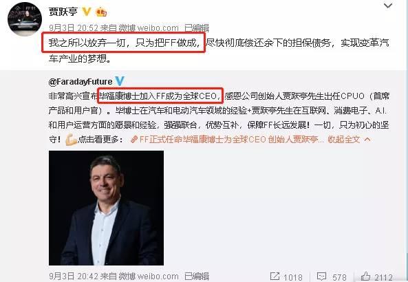The height and width of the screenshot is (282, 408).
Task: Click the orange member level badge
Action: tap(101, 12)
